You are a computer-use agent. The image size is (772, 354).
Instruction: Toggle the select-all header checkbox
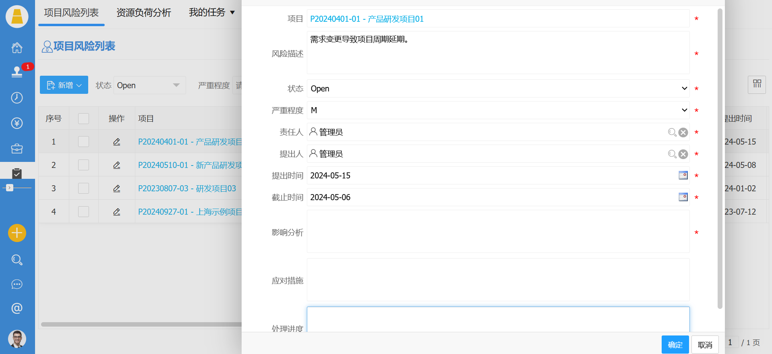(83, 118)
